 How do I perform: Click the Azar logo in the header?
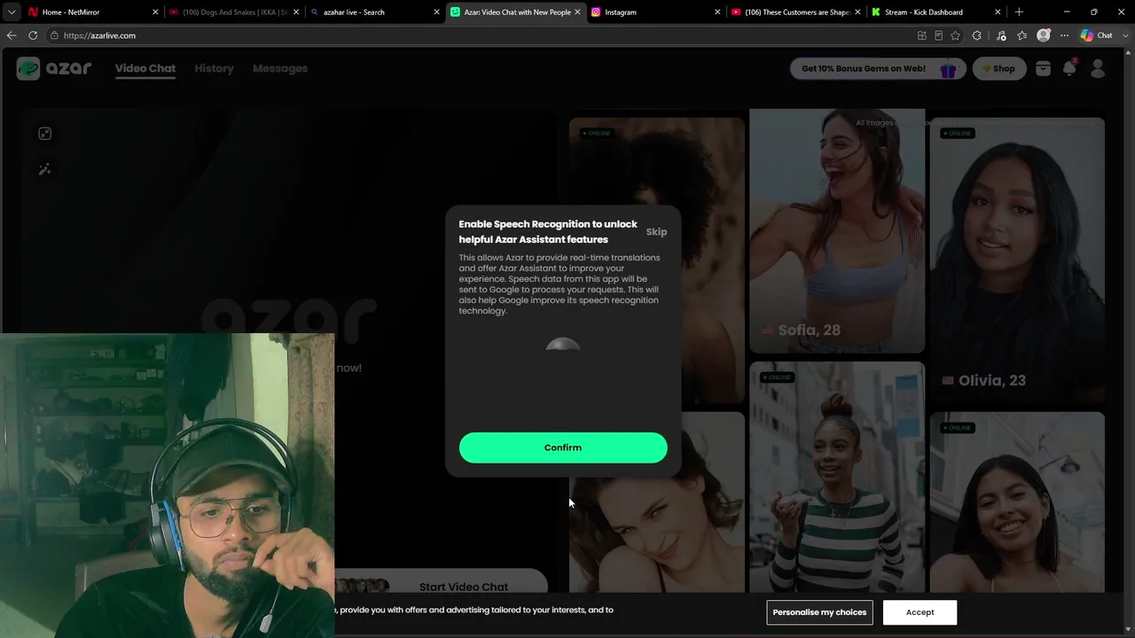[54, 68]
